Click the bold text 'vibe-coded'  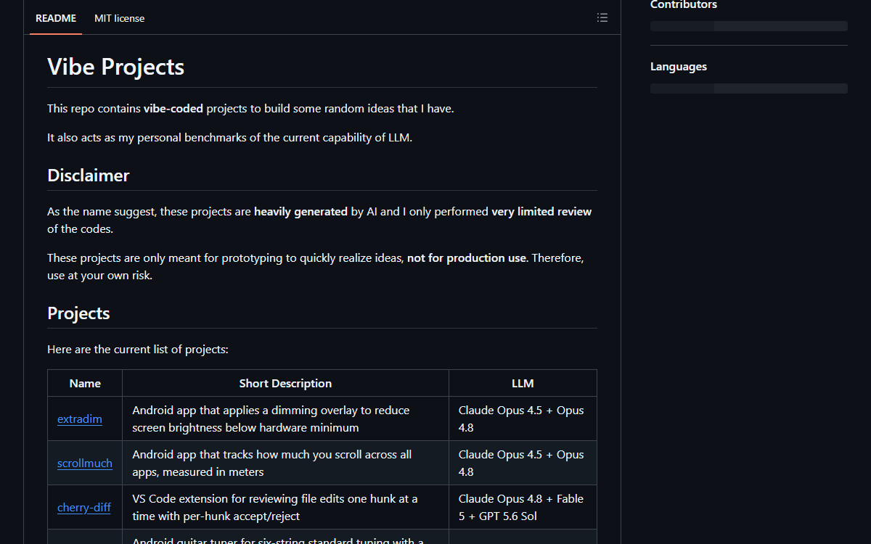[173, 109]
